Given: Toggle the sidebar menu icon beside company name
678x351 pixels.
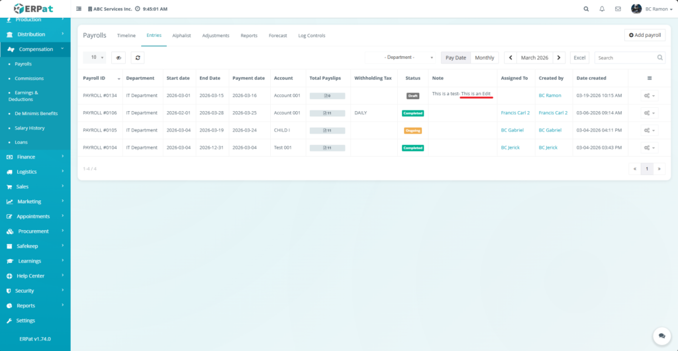Looking at the screenshot, I should point(79,9).
